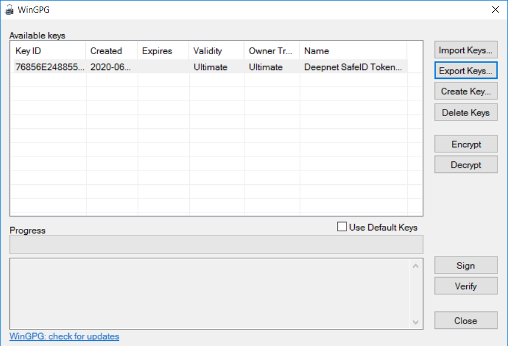
Task: Click the log pane scrollbar down arrow
Action: point(415,322)
